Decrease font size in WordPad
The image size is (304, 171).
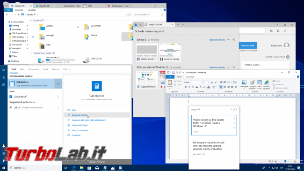216,82
